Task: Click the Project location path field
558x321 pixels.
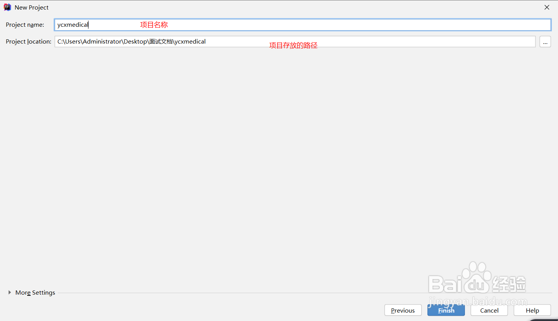Action: tap(295, 42)
